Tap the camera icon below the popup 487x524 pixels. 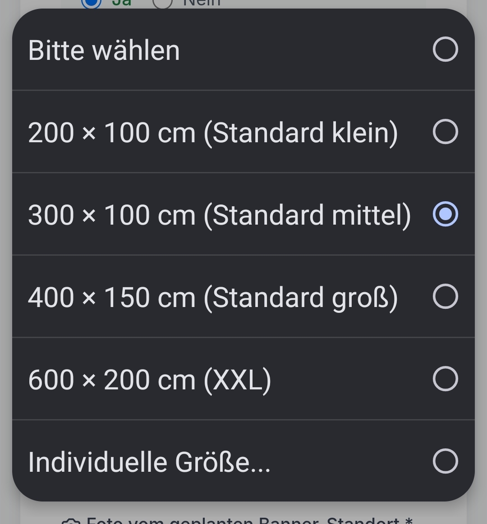click(x=71, y=521)
